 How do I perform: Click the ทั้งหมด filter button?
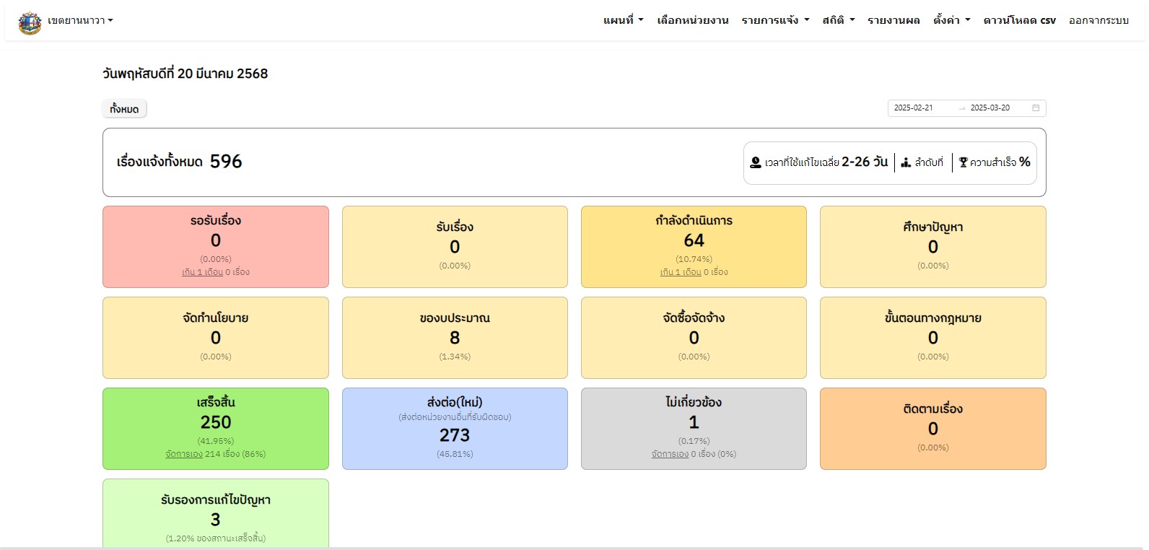click(x=124, y=109)
